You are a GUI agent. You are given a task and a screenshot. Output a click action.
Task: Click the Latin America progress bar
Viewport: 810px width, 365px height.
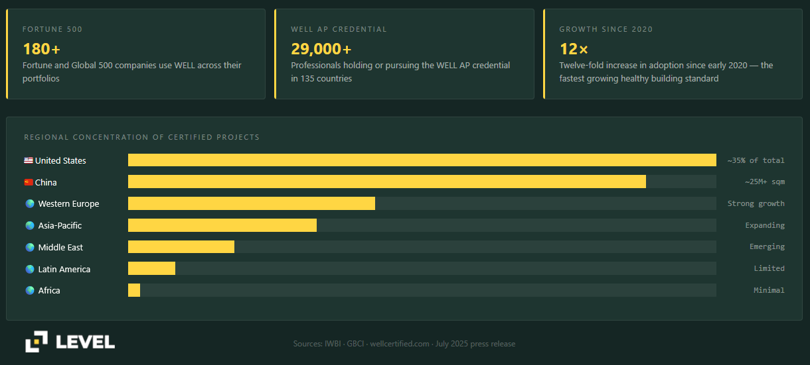(x=422, y=268)
